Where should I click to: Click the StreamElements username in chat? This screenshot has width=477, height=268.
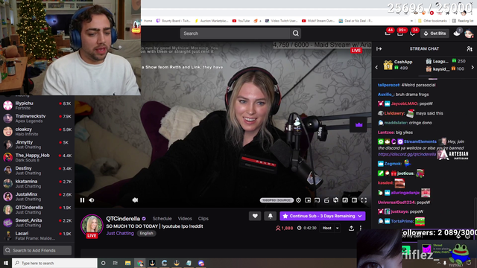click(420, 141)
